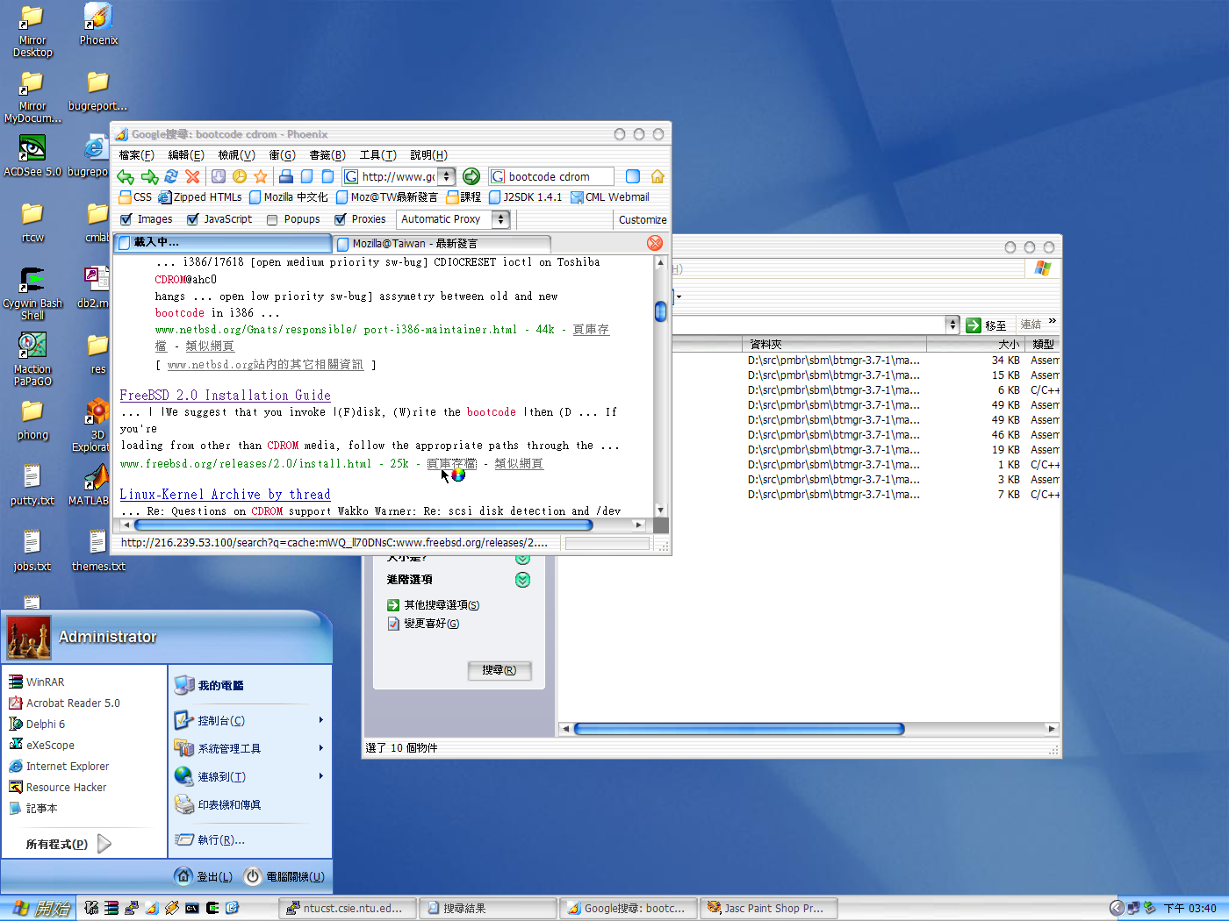Image resolution: width=1229 pixels, height=921 pixels.
Task: Open the Automatic Proxy dropdown
Action: pyautogui.click(x=500, y=219)
